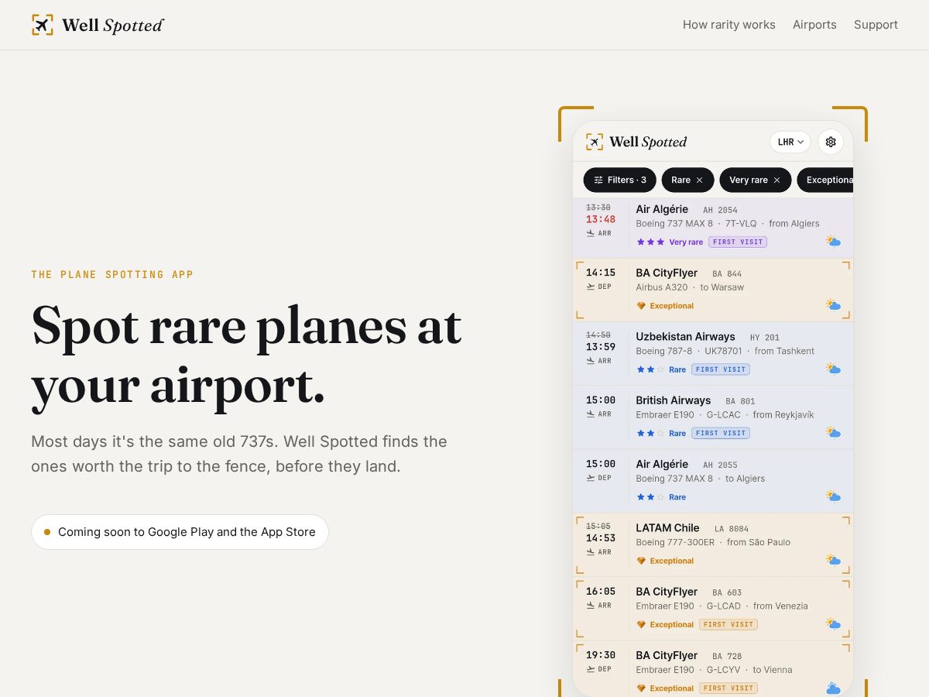The image size is (929, 697).
Task: Remove the Rare filter chip
Action: (x=699, y=180)
